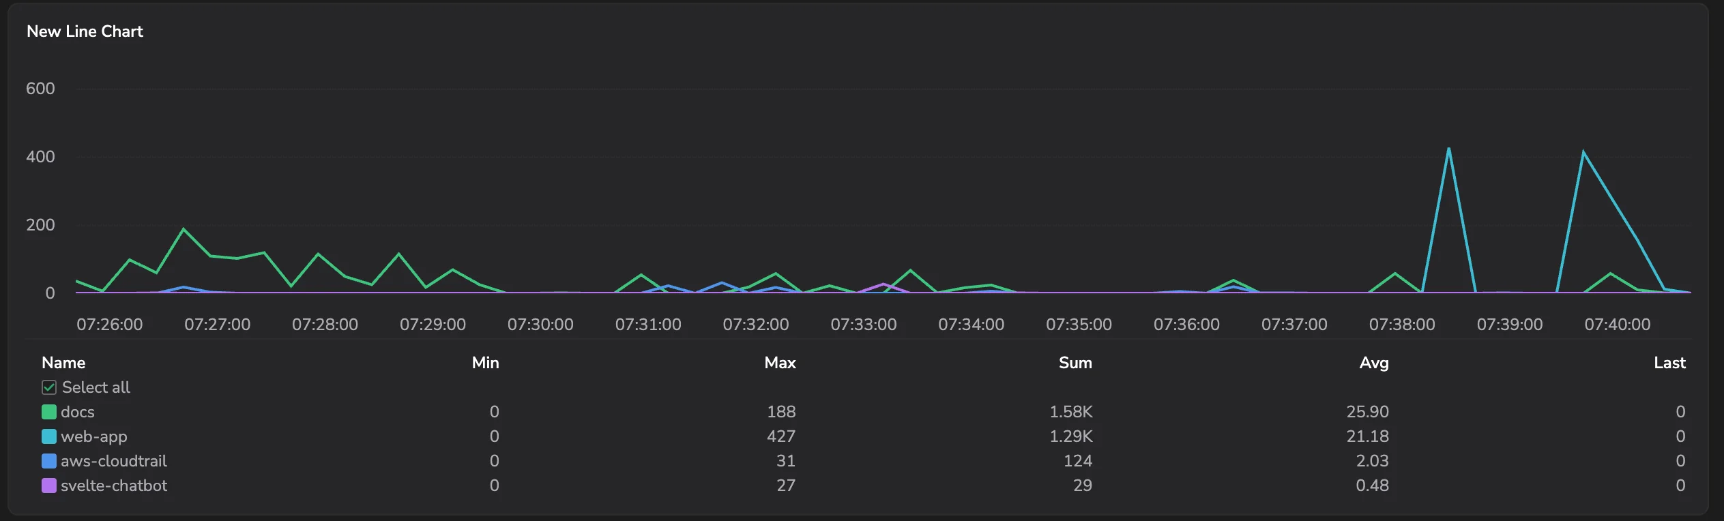Screen dimensions: 1724x521
Task: Click the 600 y-axis label
Action: pyautogui.click(x=40, y=89)
